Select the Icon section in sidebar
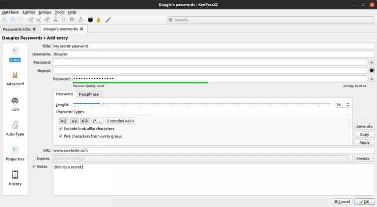 (x=15, y=103)
